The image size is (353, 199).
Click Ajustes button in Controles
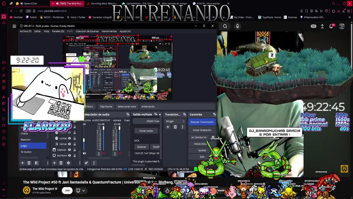(x=202, y=151)
